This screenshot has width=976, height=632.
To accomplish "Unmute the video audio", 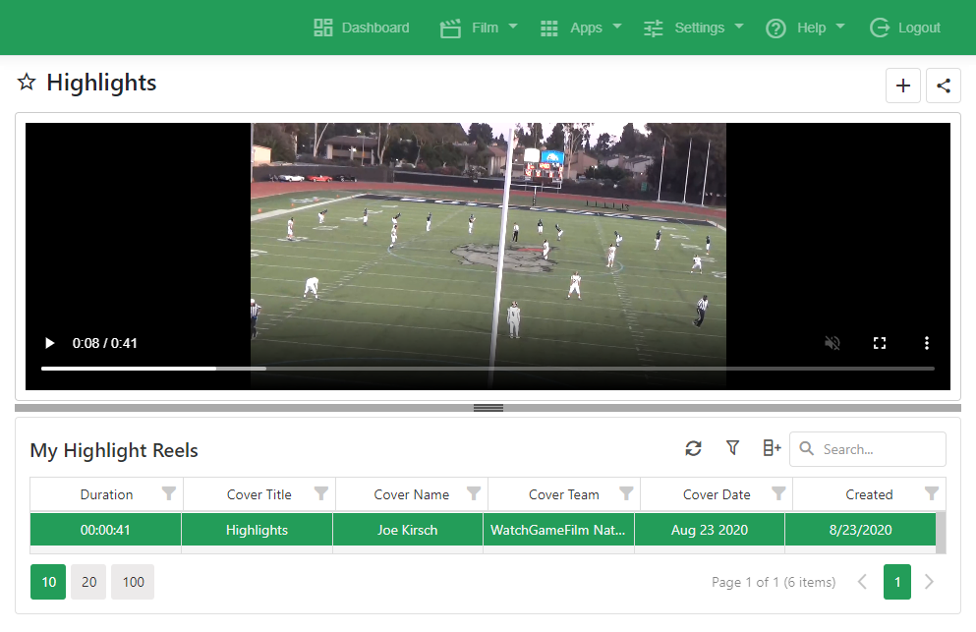I will click(x=832, y=343).
